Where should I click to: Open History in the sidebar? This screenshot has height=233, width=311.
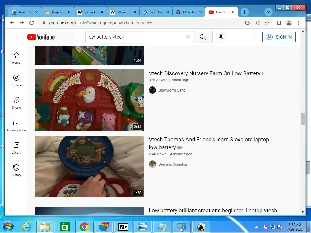(16, 170)
